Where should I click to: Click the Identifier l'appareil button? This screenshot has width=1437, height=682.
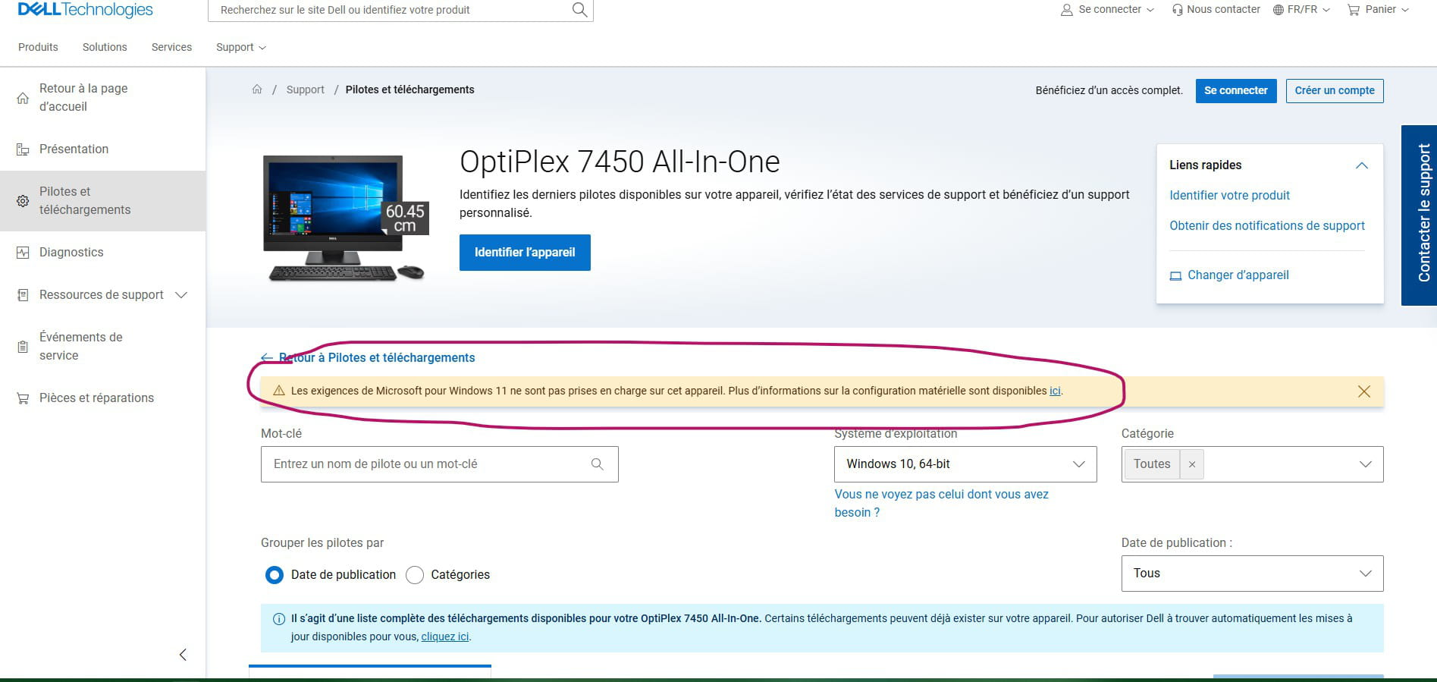click(525, 253)
